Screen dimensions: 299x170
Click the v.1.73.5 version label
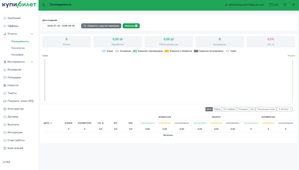point(6,162)
